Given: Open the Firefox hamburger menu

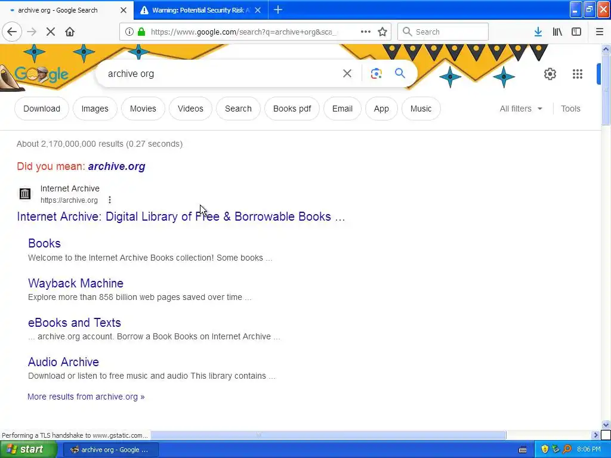Looking at the screenshot, I should [599, 32].
